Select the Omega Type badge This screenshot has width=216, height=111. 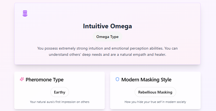click(x=107, y=37)
